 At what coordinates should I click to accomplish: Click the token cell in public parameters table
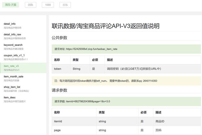61,69
